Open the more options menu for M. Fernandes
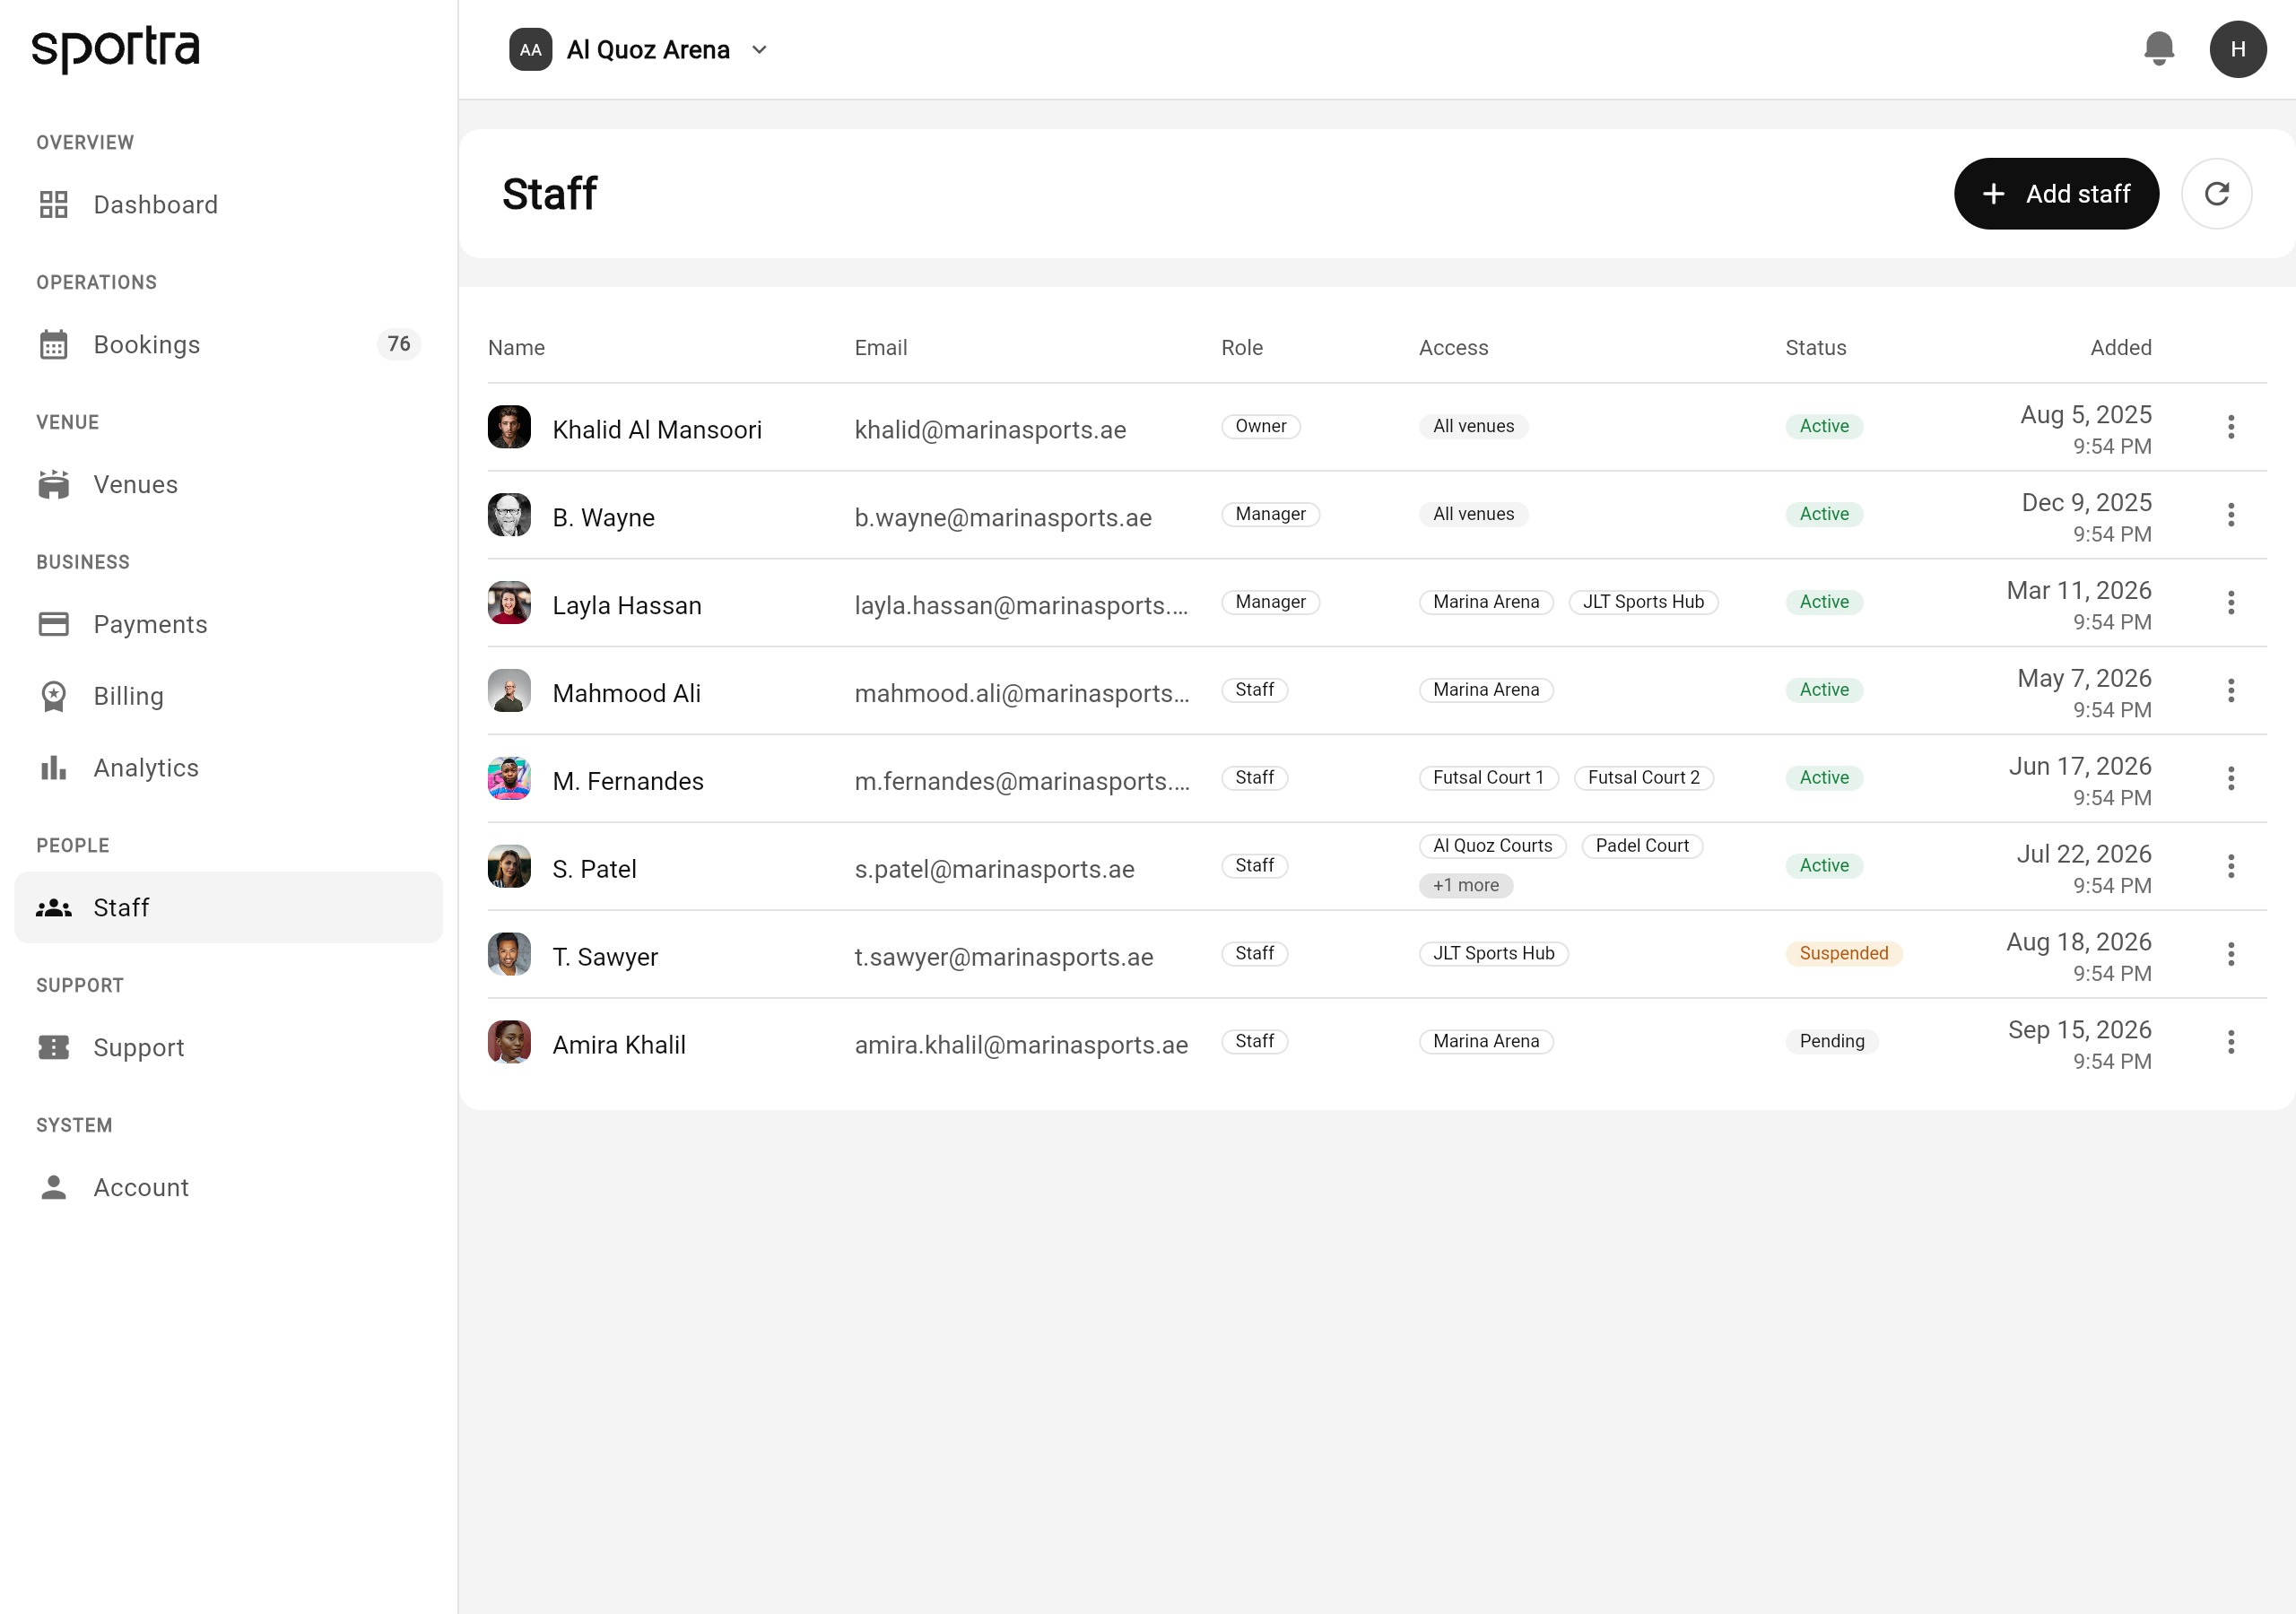This screenshot has width=2296, height=1614. (x=2230, y=779)
